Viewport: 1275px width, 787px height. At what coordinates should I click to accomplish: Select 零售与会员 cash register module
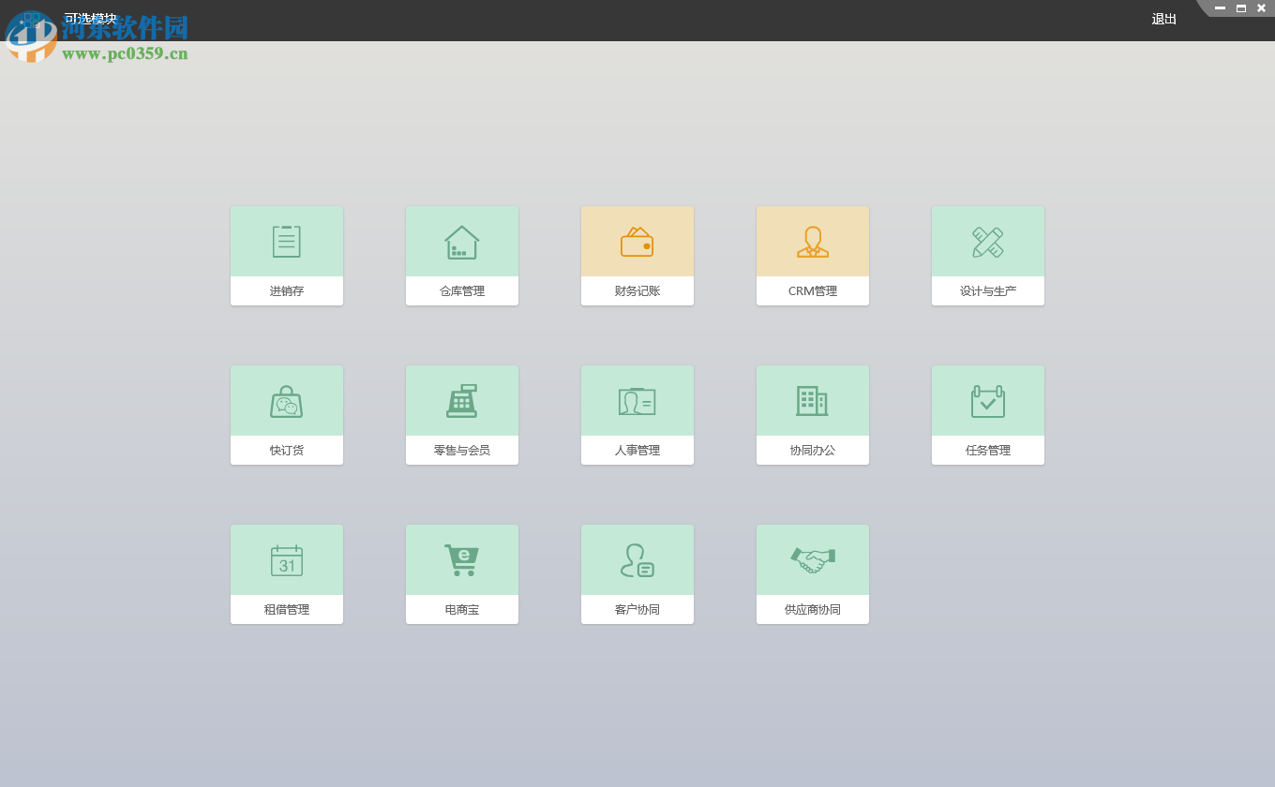[462, 414]
